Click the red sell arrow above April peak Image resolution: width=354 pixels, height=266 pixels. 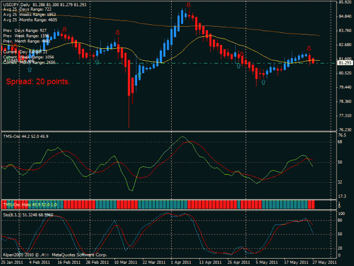coord(189,5)
